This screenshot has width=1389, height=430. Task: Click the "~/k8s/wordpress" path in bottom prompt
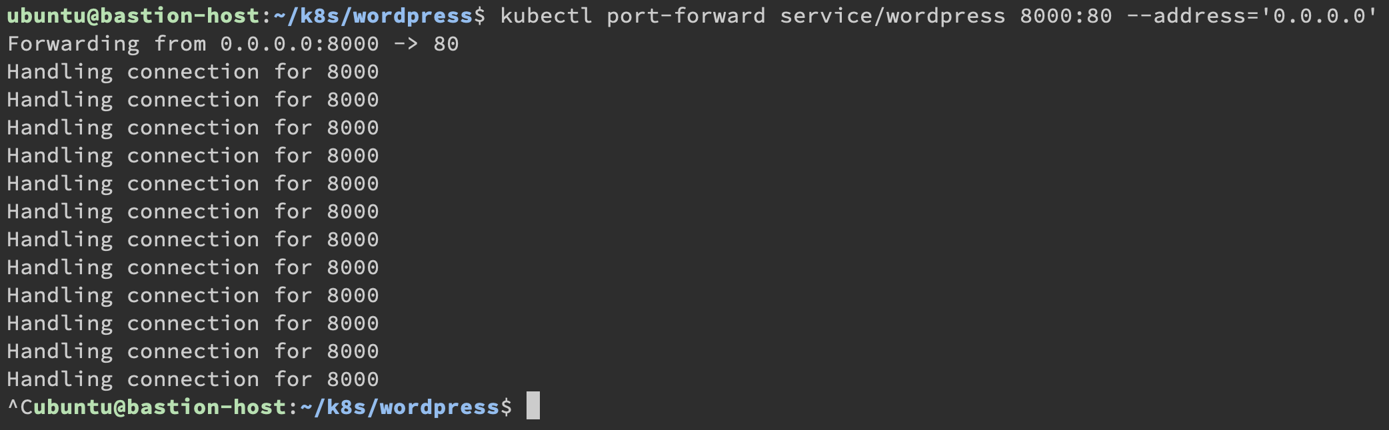click(399, 407)
